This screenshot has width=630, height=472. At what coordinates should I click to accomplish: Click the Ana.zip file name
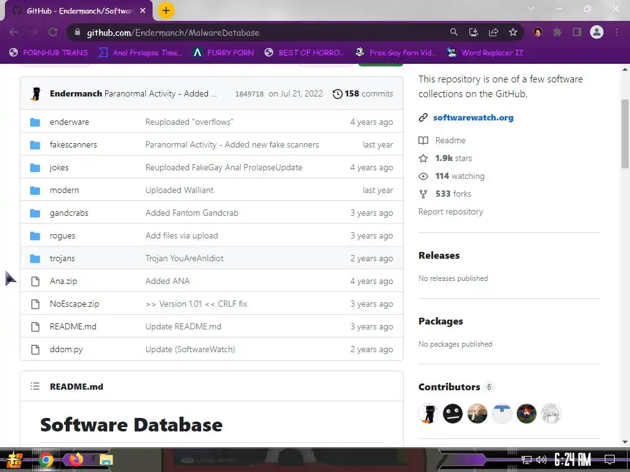(63, 281)
